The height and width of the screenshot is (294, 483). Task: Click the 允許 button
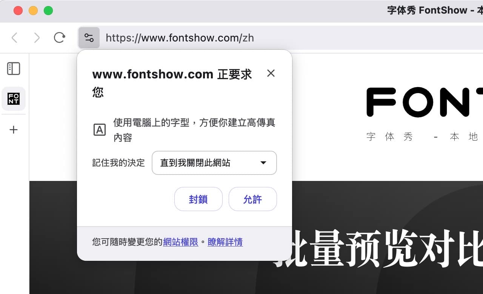pos(253,199)
